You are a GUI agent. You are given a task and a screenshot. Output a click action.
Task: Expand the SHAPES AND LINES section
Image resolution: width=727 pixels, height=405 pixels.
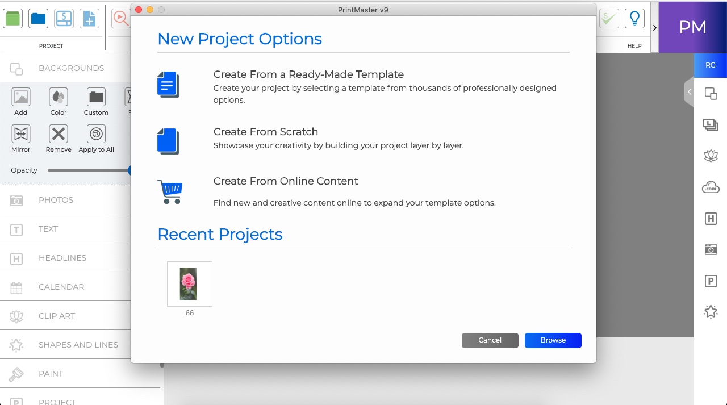click(65, 345)
